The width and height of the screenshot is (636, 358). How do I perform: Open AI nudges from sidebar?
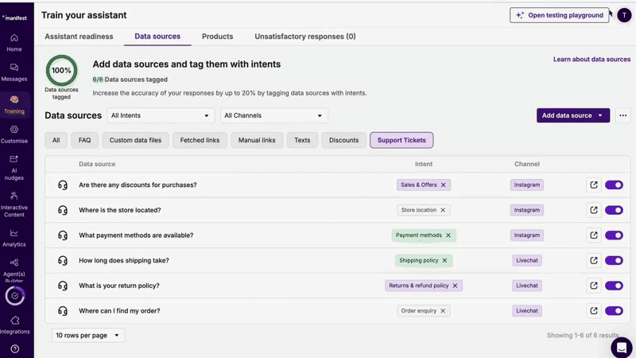[x=14, y=165]
